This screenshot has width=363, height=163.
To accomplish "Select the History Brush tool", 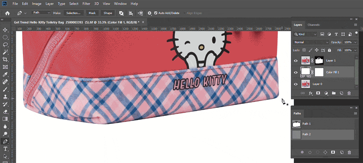I will (x=5, y=104).
